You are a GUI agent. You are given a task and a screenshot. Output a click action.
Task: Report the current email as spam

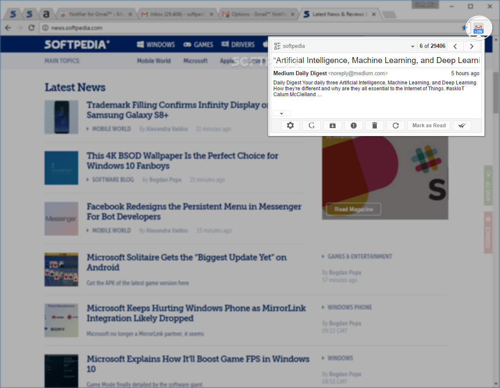coord(354,125)
